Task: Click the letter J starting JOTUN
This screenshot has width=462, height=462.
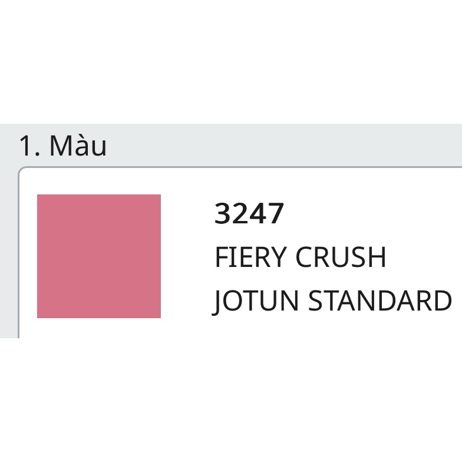Action: pyautogui.click(x=217, y=302)
